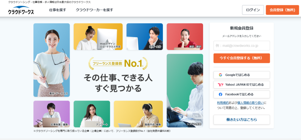Select the 動画作成・編集 category tile
The width and height of the screenshot is (301, 140).
click(x=138, y=114)
